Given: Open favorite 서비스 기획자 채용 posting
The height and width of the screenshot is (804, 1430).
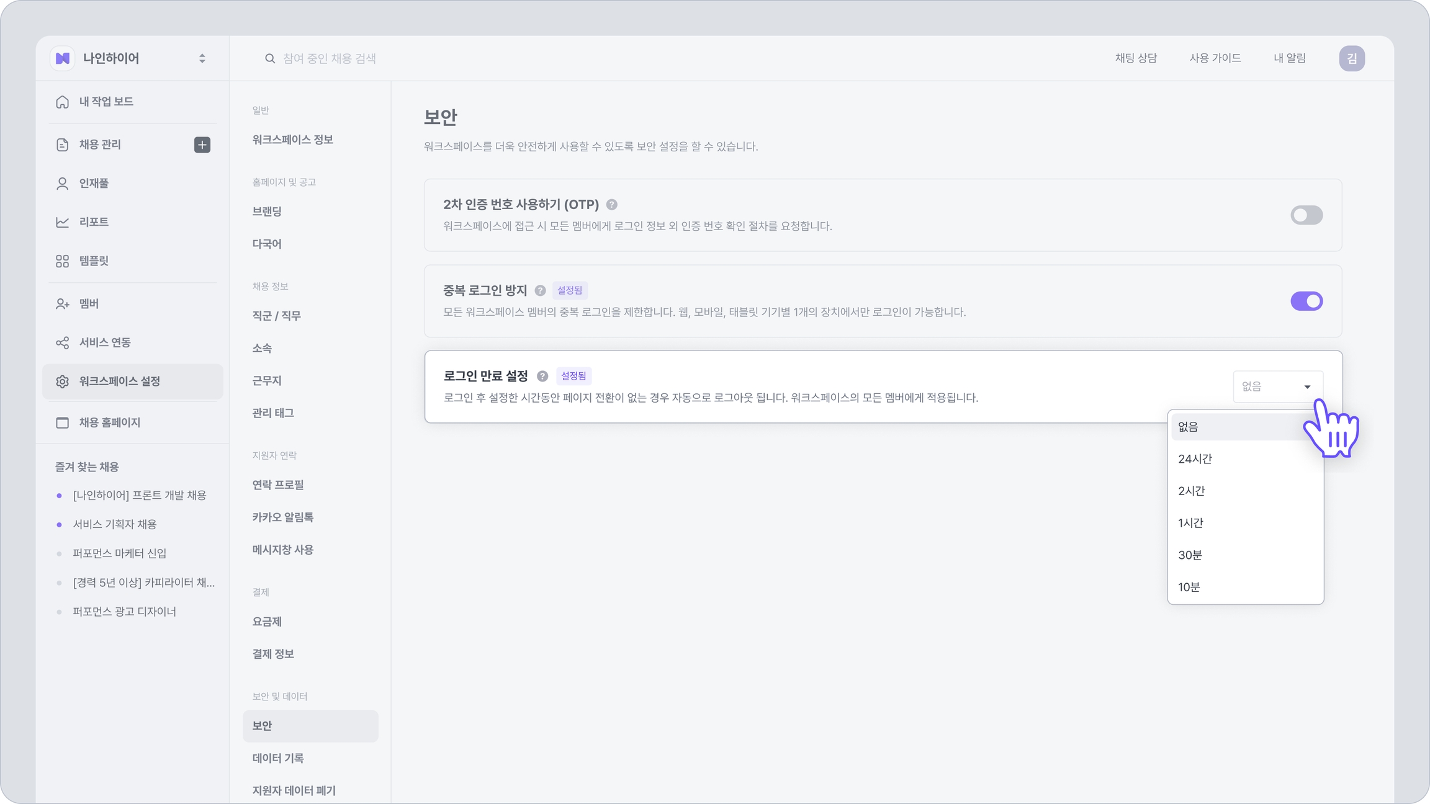Looking at the screenshot, I should (115, 524).
